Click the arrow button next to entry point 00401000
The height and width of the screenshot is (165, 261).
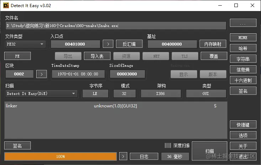point(108,44)
